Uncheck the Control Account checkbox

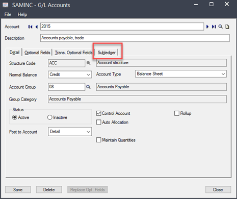pos(98,113)
